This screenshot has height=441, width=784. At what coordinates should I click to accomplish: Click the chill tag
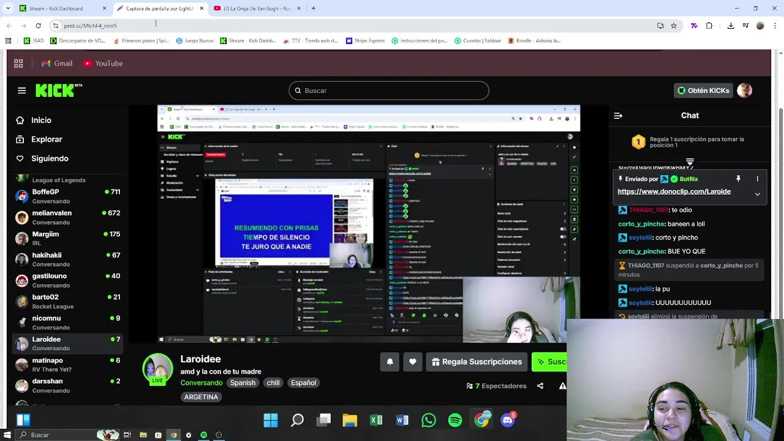pos(273,383)
